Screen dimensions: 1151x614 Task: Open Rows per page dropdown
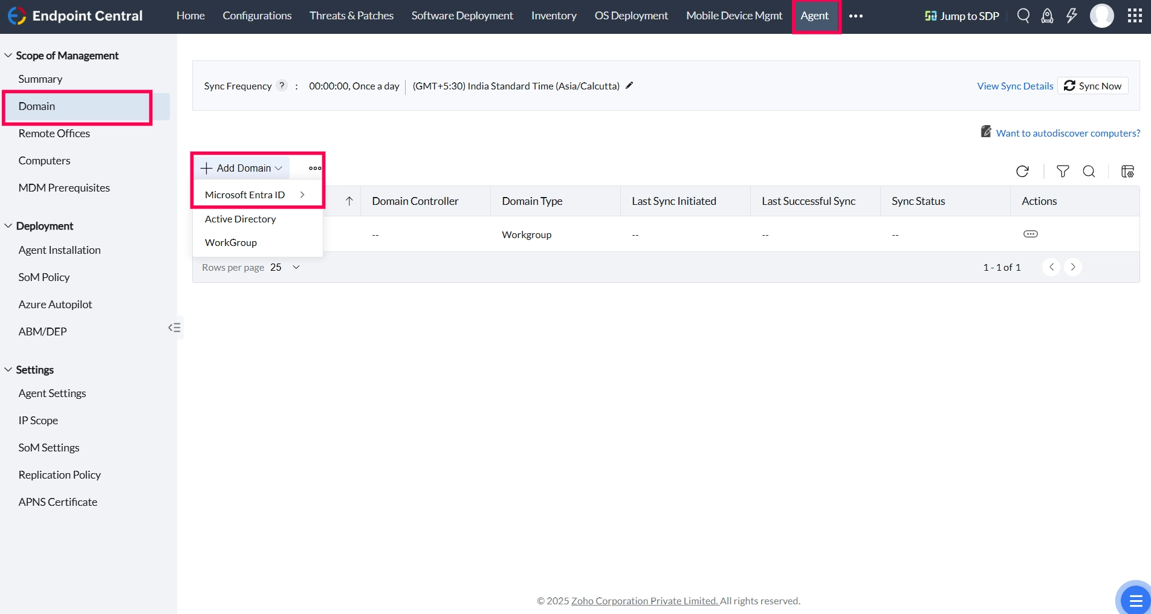tap(285, 267)
